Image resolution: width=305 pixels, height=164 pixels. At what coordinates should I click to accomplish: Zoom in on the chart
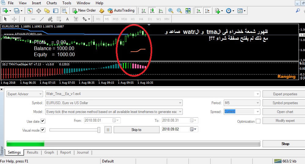coord(171,11)
